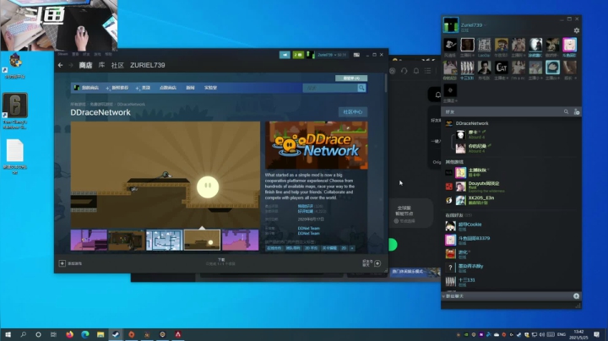Image resolution: width=608 pixels, height=341 pixels.
Task: Click the Windows Start button
Action: coord(8,334)
